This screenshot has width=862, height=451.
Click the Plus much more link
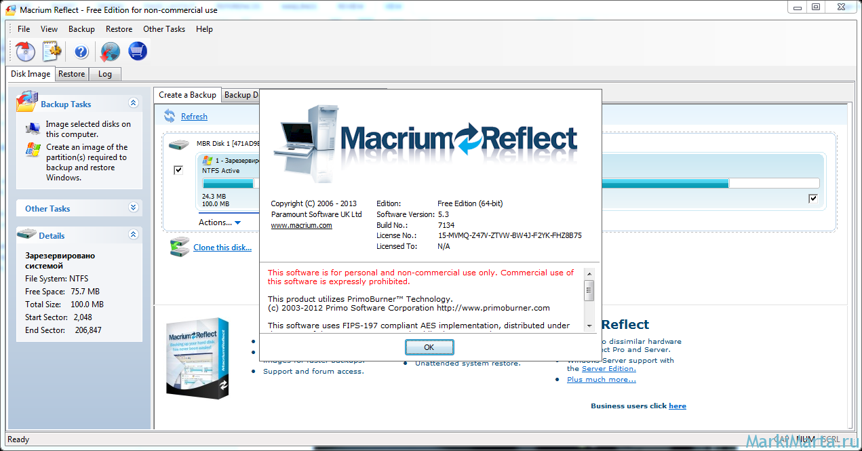pyautogui.click(x=602, y=380)
